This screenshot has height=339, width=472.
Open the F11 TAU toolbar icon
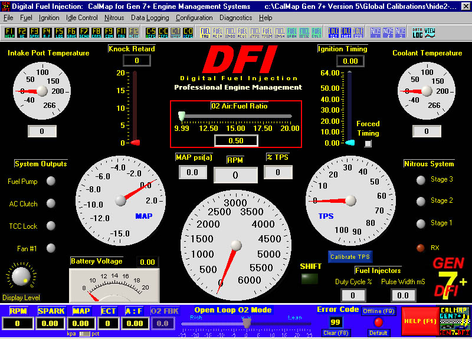[121, 32]
